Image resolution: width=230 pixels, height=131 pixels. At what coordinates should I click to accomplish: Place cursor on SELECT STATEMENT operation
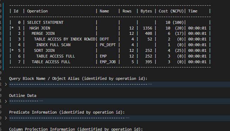tap(45, 22)
